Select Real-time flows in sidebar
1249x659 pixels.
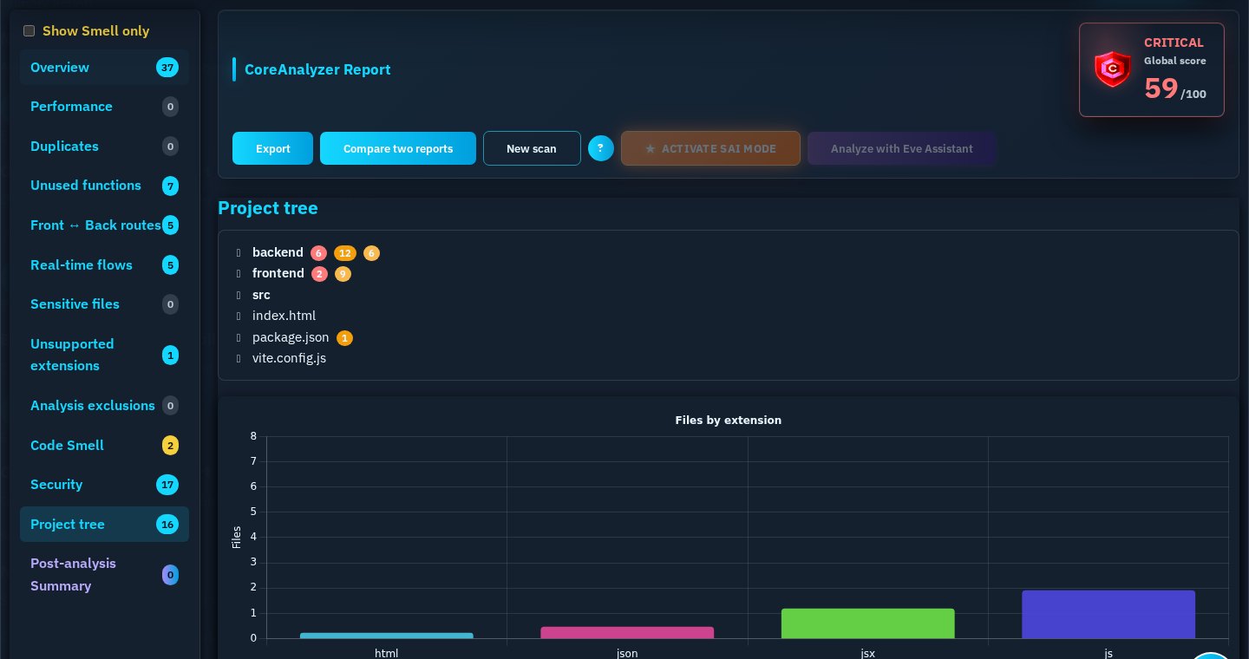point(104,265)
